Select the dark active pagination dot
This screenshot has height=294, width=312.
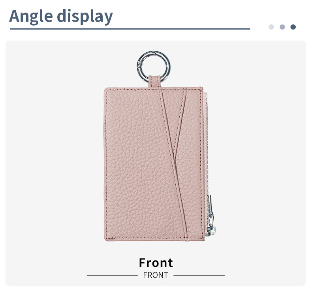click(x=293, y=27)
